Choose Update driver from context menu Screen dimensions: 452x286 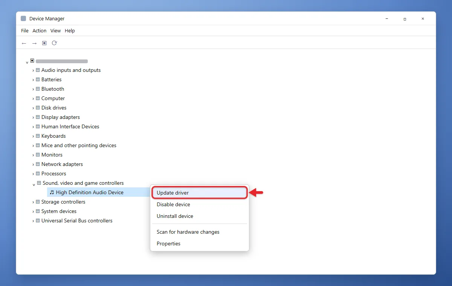[200, 193]
